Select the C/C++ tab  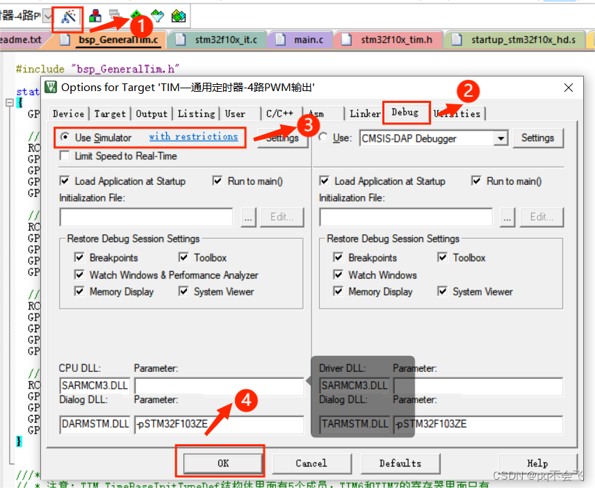pyautogui.click(x=281, y=114)
